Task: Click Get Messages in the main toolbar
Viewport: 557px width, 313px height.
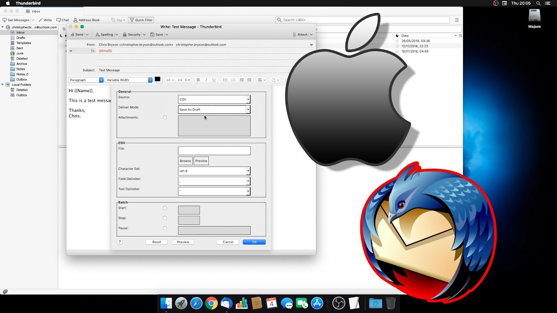Action: [x=16, y=20]
